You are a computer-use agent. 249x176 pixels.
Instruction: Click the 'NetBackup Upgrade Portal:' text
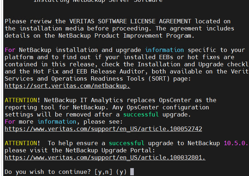coord(111,150)
